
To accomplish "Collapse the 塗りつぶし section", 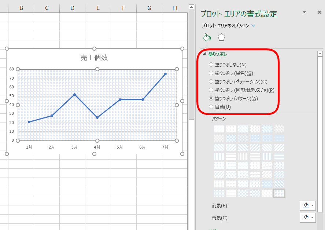I will coord(205,54).
